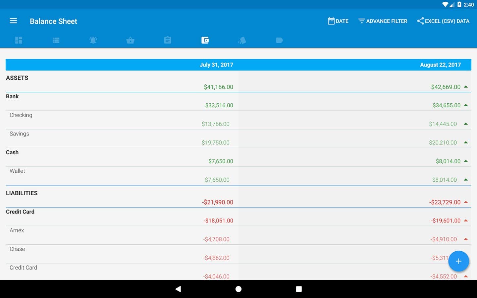Collapse the Bank group arrow
This screenshot has height=298, width=477.
pyautogui.click(x=466, y=105)
